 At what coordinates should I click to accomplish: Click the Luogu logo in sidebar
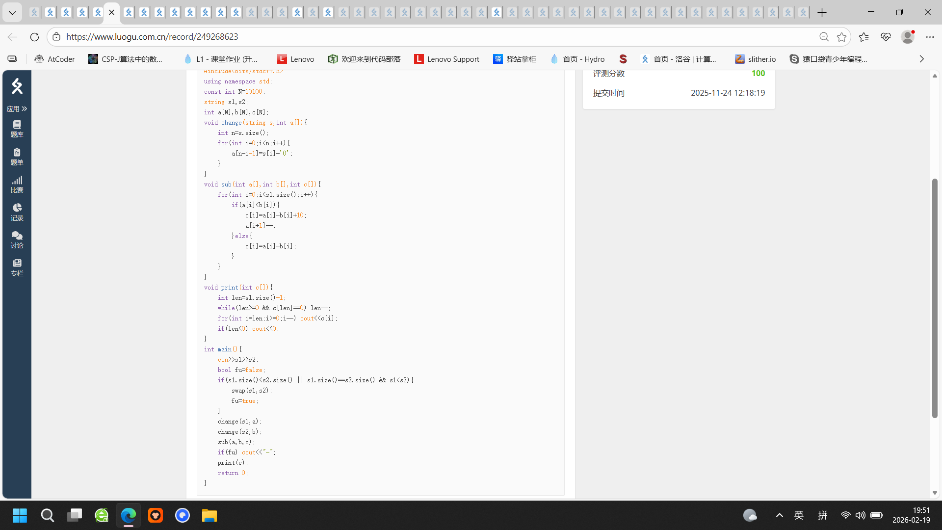click(x=17, y=86)
